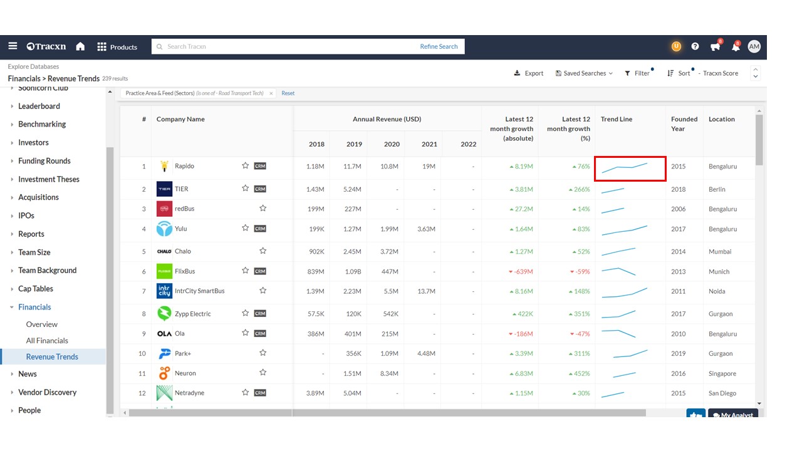Expand the Investors sidebar section
The height and width of the screenshot is (451, 802).
33,142
